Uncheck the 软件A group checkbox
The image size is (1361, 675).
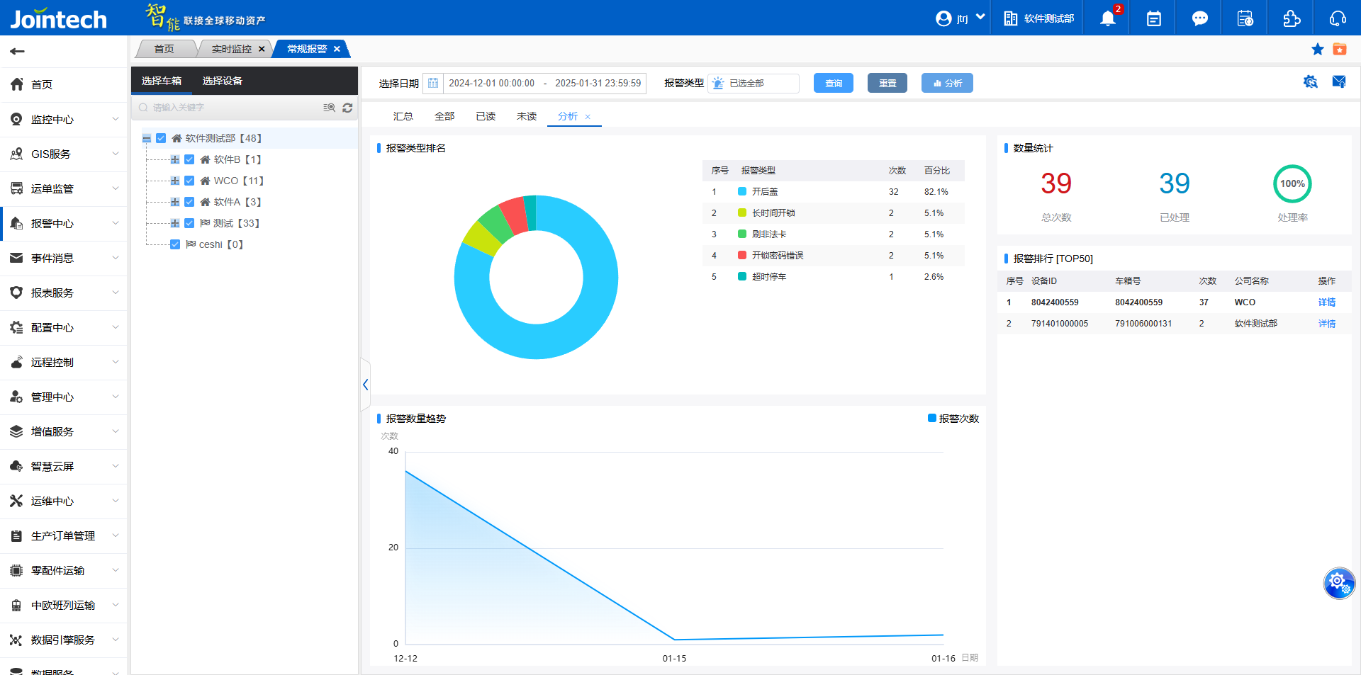[189, 202]
